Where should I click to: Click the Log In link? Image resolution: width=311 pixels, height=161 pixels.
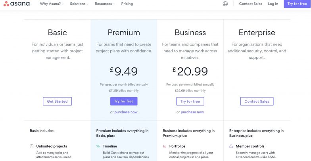[273, 4]
